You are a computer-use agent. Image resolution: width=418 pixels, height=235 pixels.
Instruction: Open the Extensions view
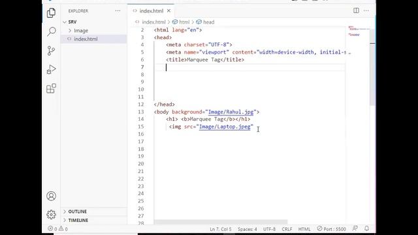coord(51,89)
